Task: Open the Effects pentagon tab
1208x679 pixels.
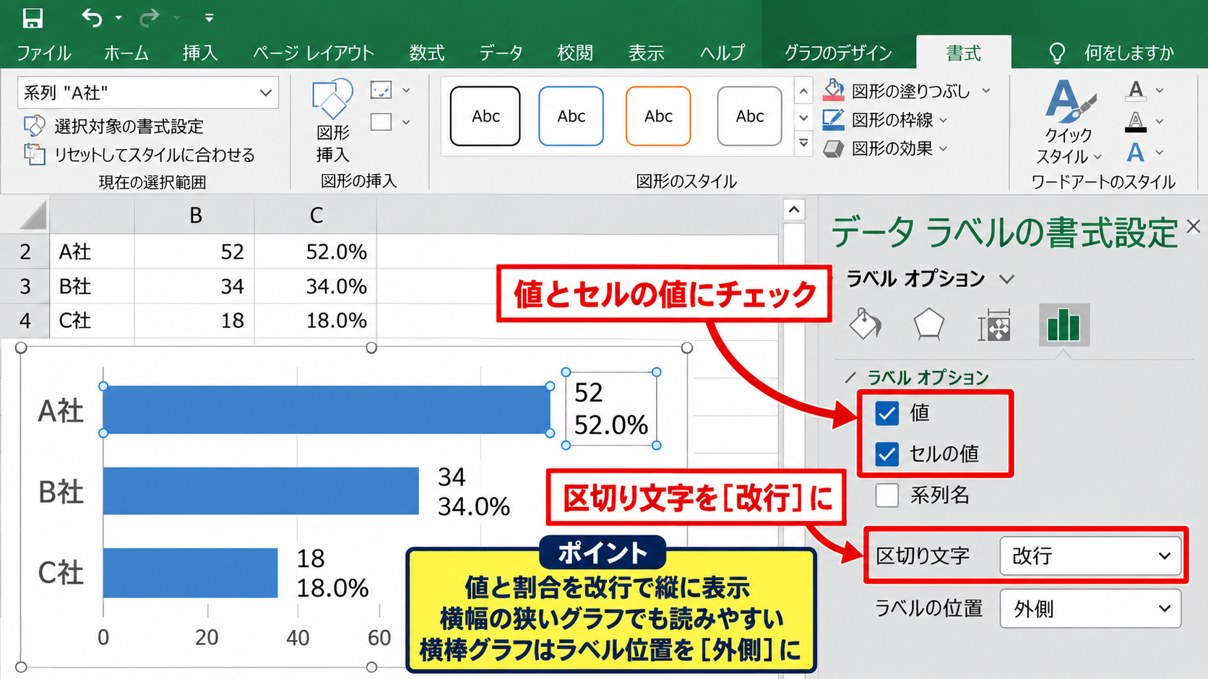Action: pyautogui.click(x=929, y=324)
